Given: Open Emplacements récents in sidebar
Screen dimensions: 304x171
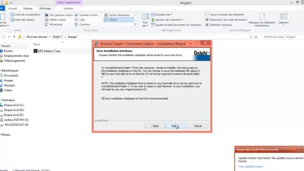Looking at the screenshot, I should pyautogui.click(x=15, y=56).
